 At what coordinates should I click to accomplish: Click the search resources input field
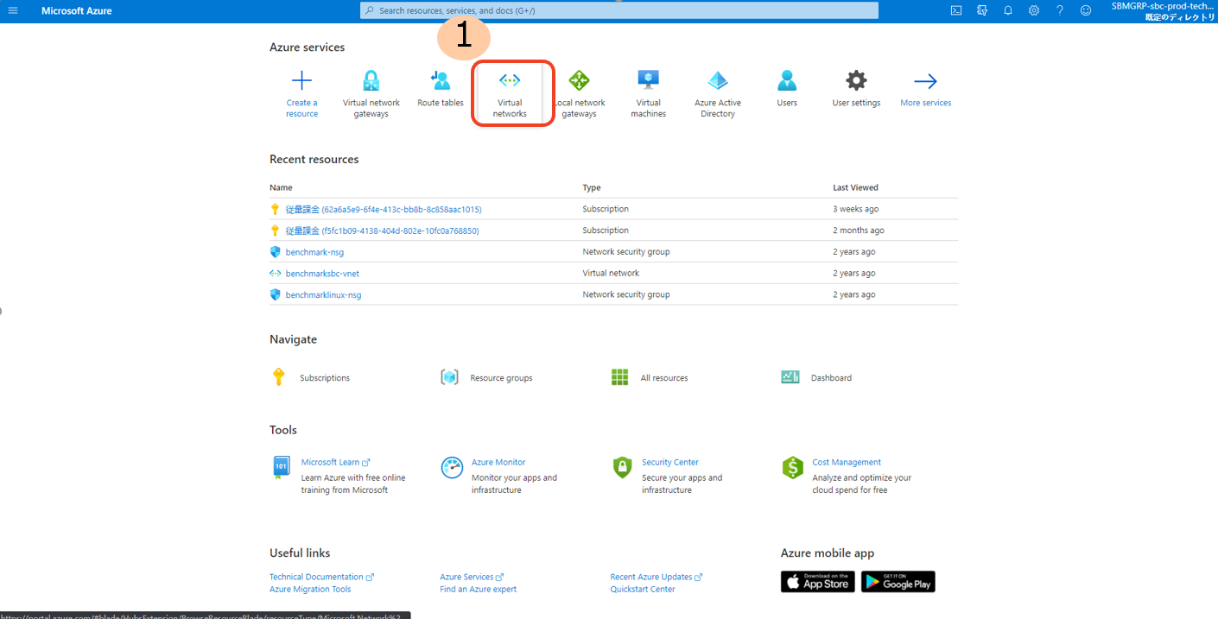pos(619,10)
